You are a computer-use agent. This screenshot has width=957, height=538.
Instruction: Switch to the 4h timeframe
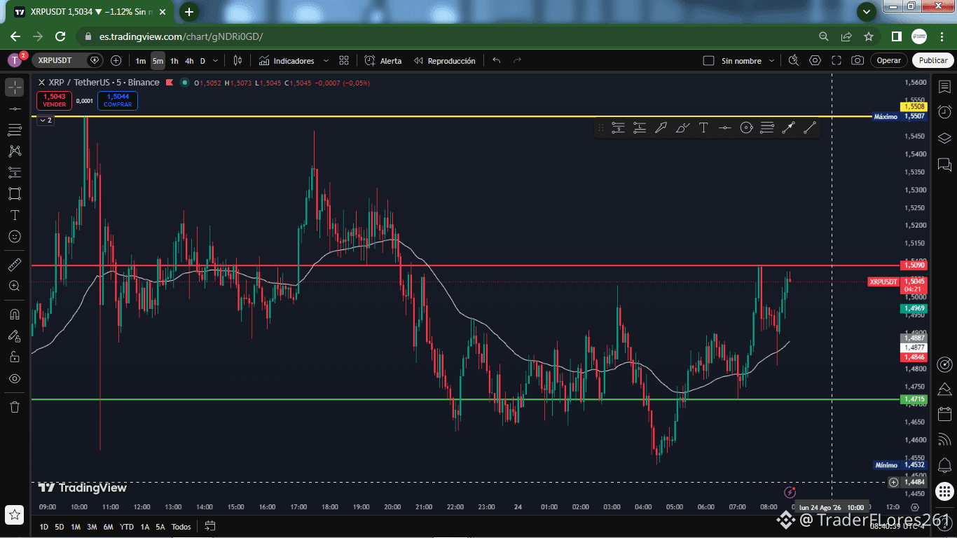[x=189, y=61]
